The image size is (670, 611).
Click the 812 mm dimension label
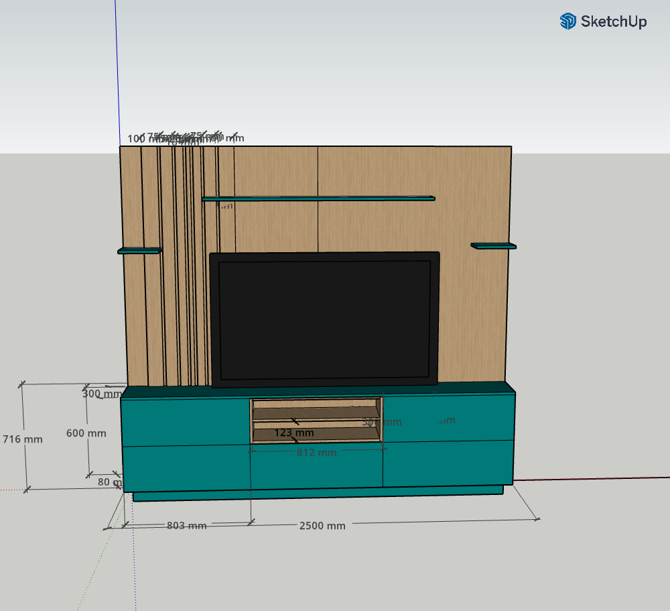[317, 453]
